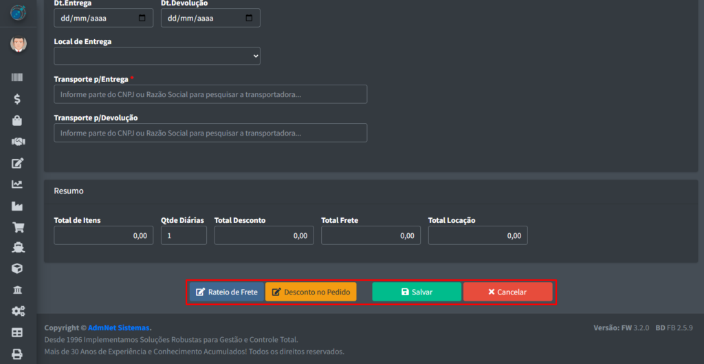
Task: Click the printer icon in sidebar
Action: tap(18, 354)
